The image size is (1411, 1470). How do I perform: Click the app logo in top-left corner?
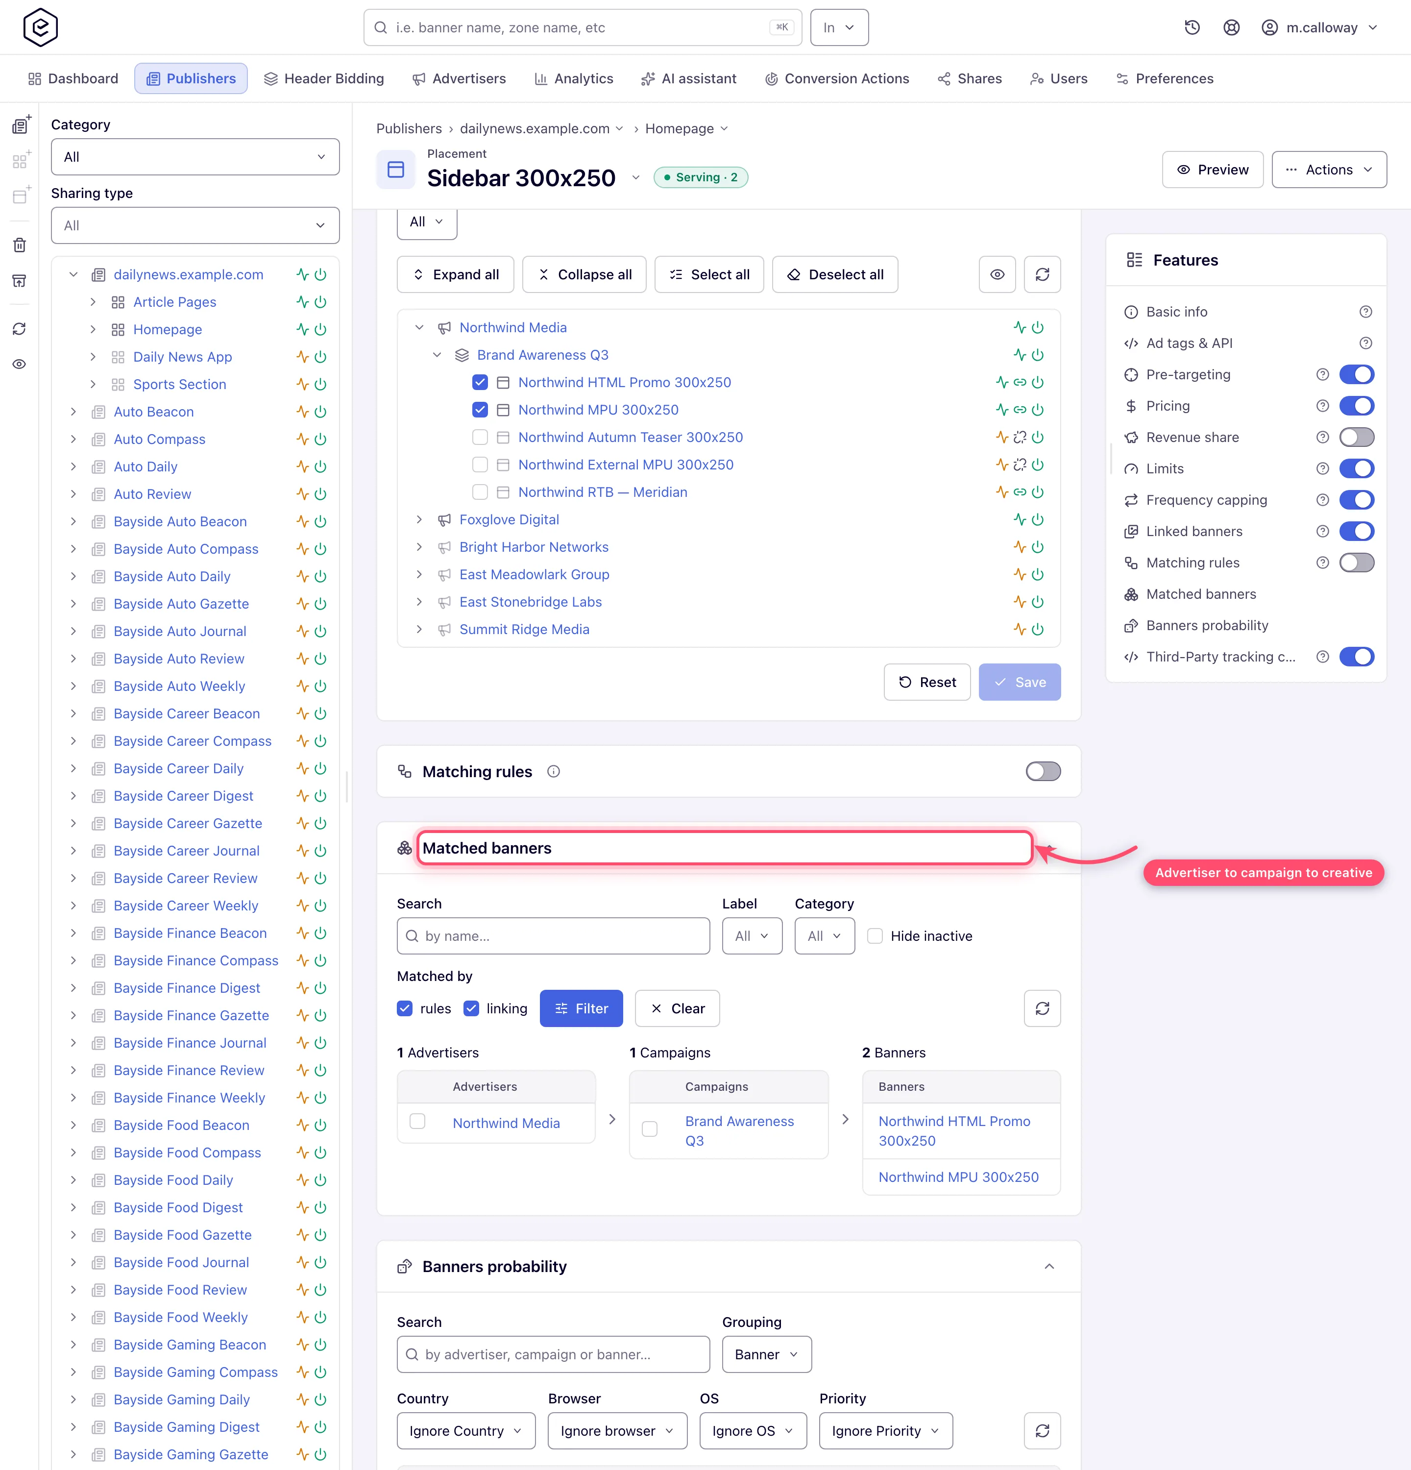(41, 28)
